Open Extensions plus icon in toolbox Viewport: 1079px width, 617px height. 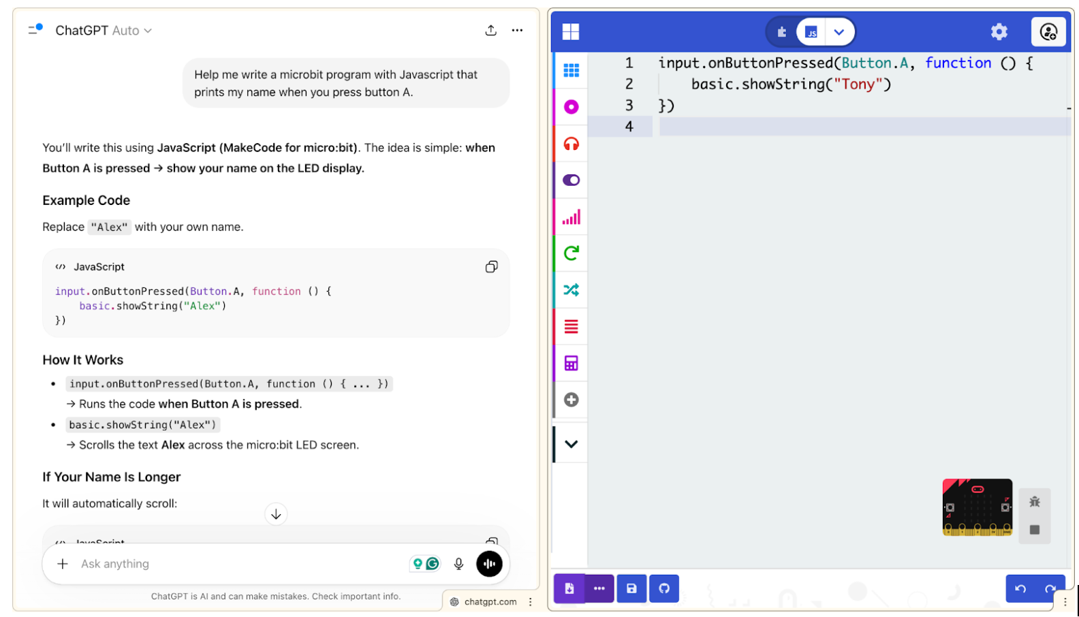coord(571,400)
